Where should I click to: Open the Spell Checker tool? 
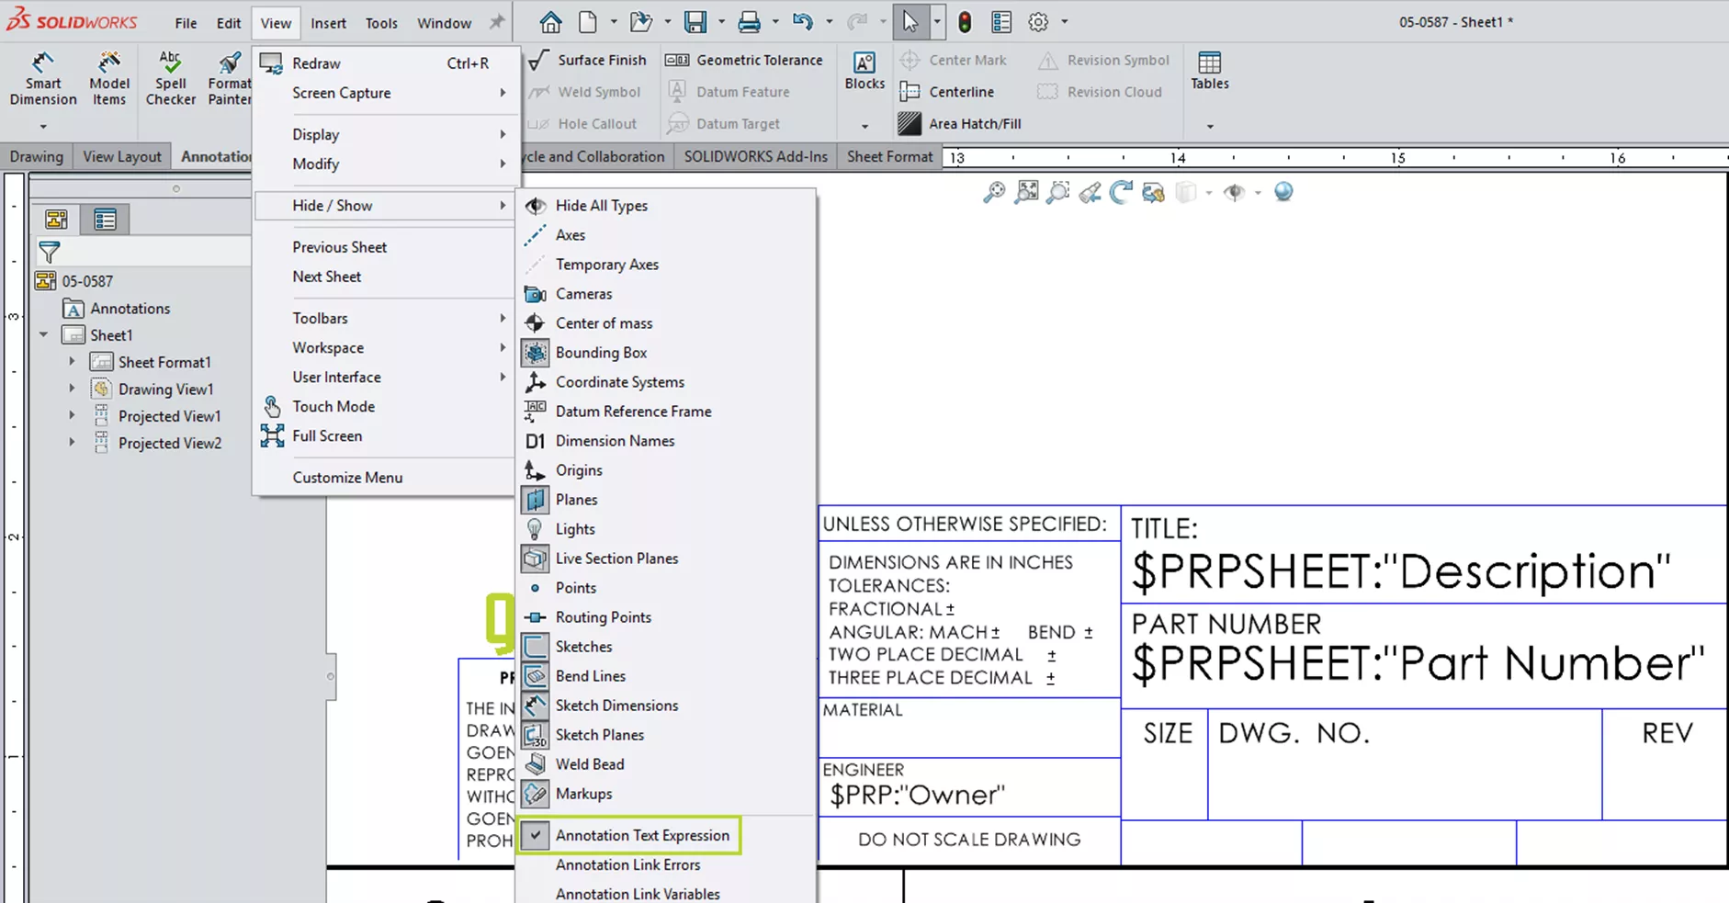(170, 79)
